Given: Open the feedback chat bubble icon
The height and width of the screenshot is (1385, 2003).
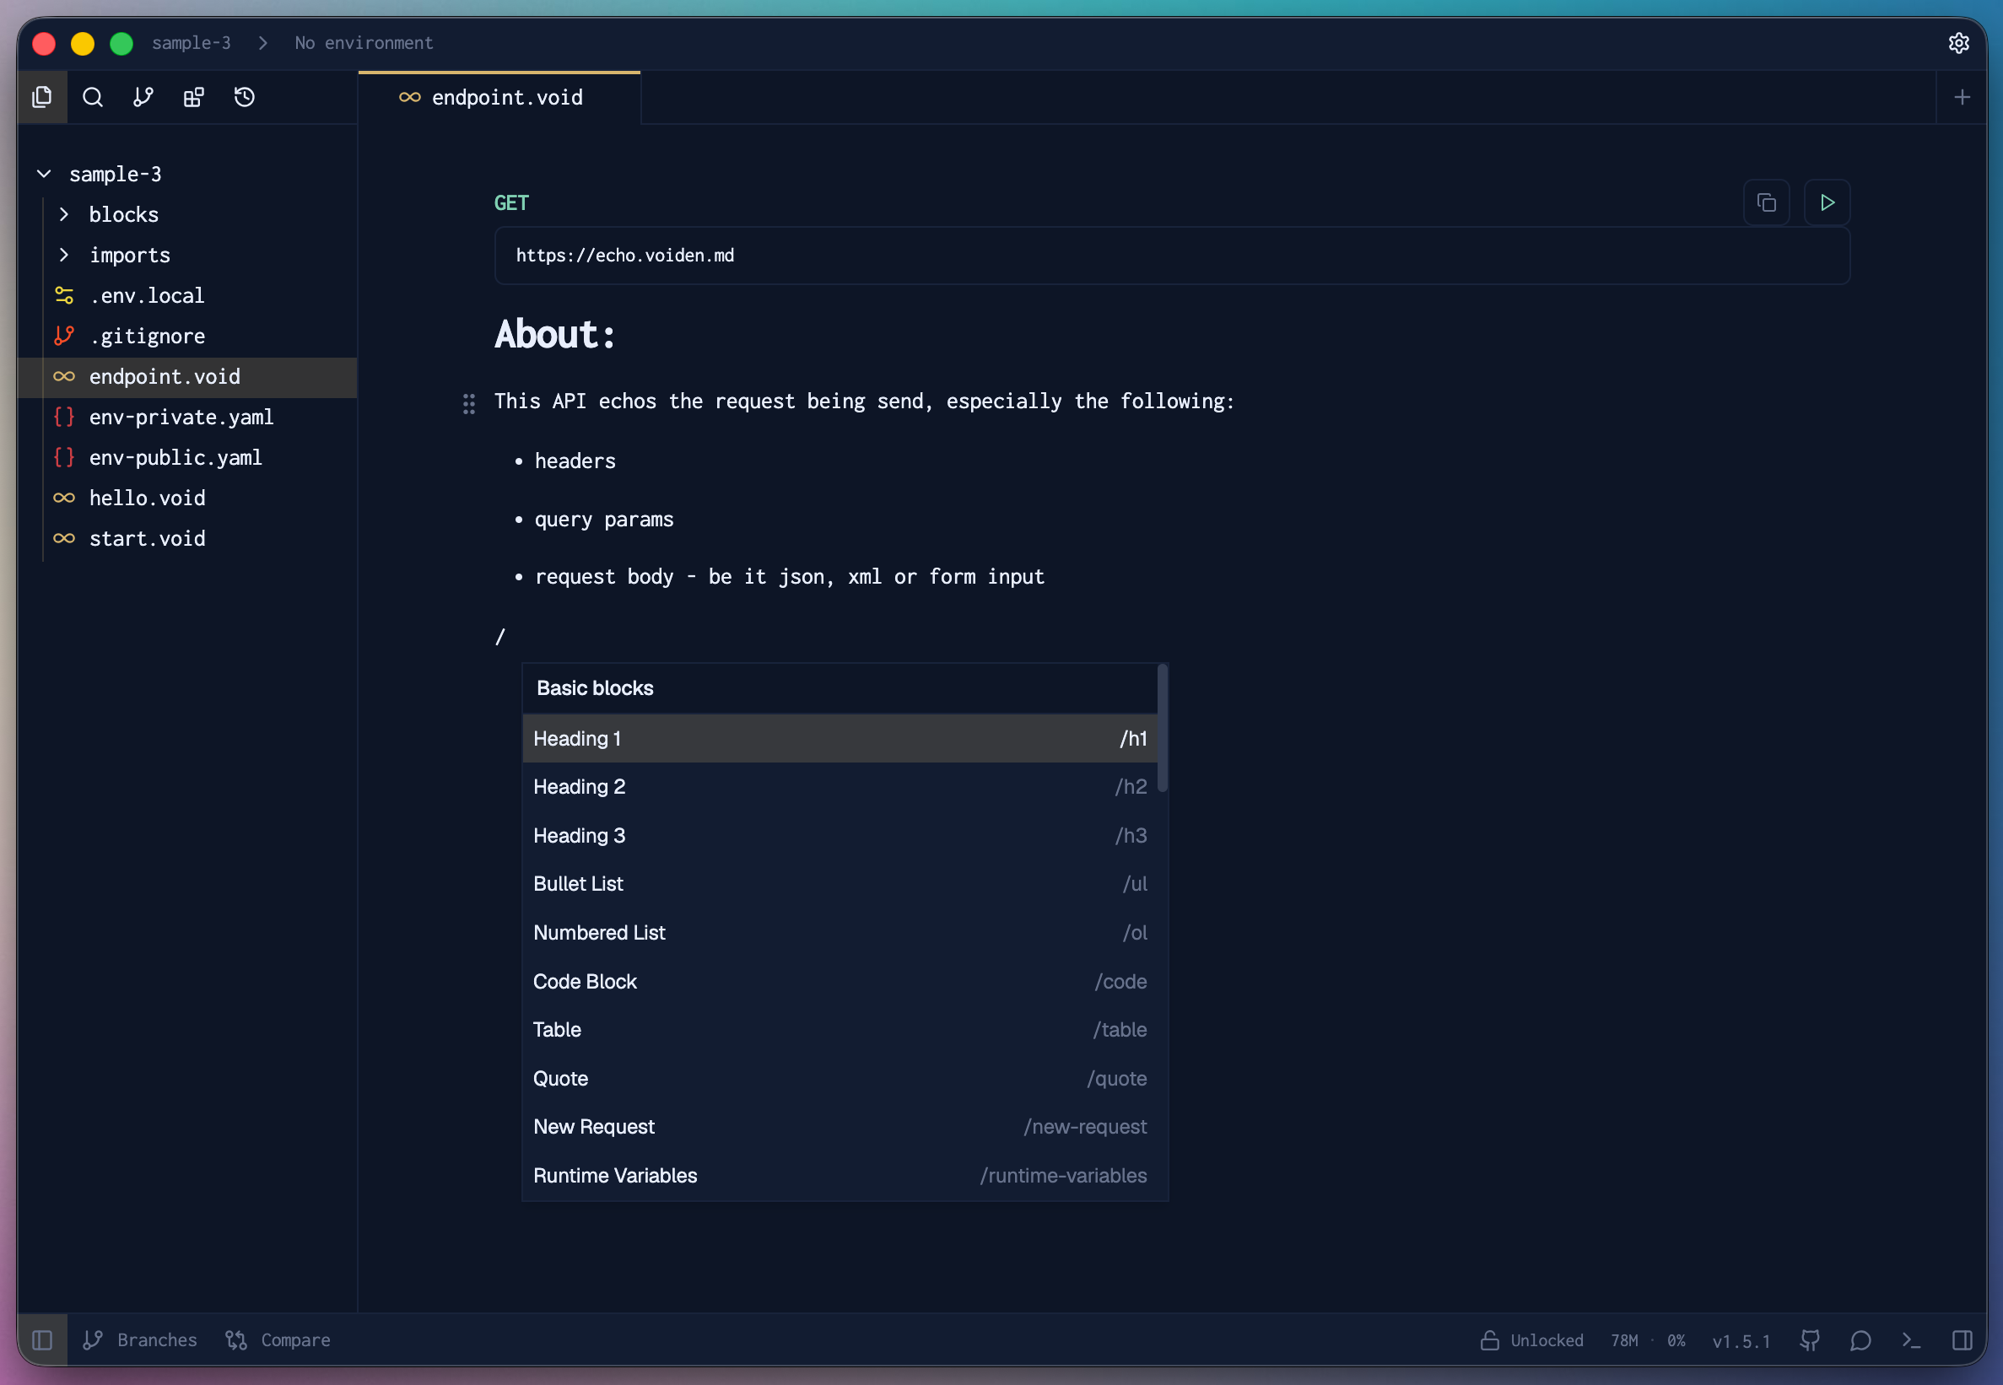Looking at the screenshot, I should (x=1860, y=1340).
